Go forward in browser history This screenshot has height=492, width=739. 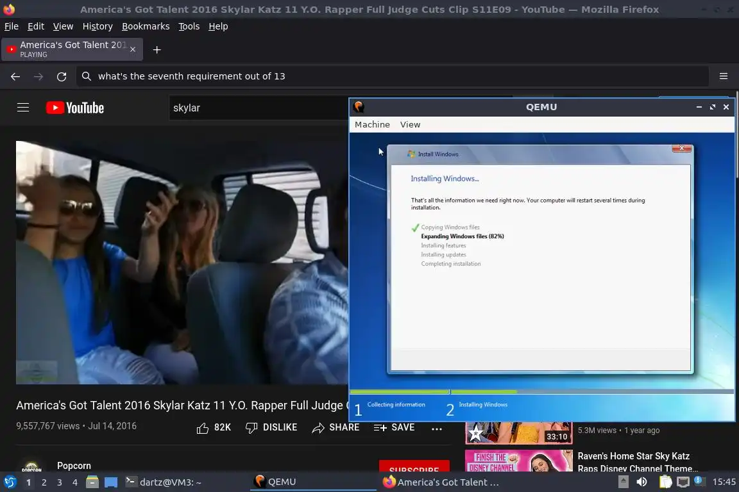coord(38,76)
